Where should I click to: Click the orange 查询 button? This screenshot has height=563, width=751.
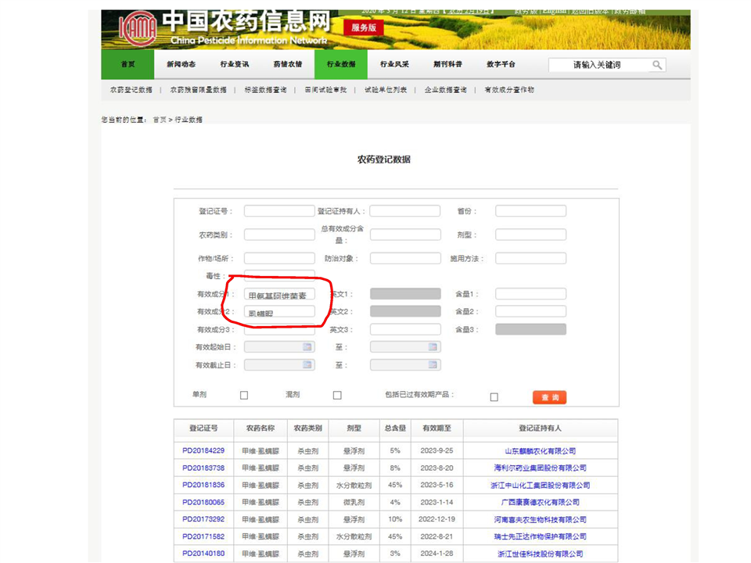tap(549, 397)
